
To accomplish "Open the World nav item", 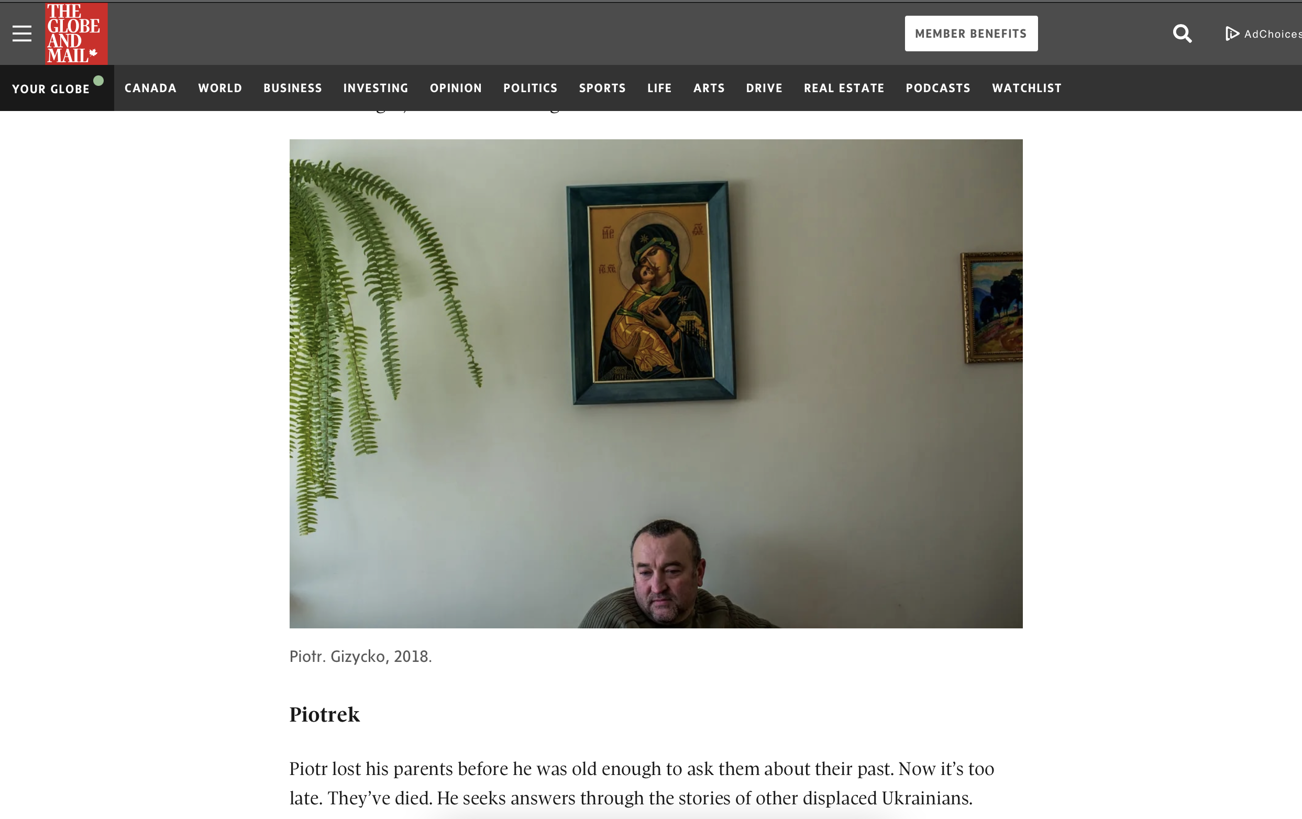I will point(220,88).
